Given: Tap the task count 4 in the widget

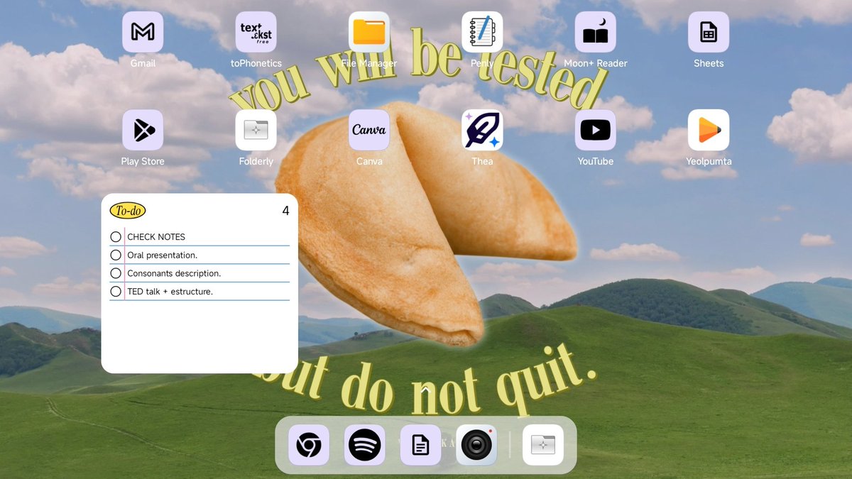Looking at the screenshot, I should (x=285, y=211).
